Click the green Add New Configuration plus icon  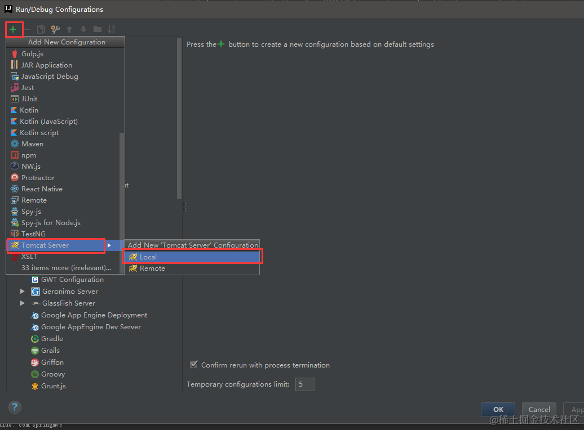(14, 29)
